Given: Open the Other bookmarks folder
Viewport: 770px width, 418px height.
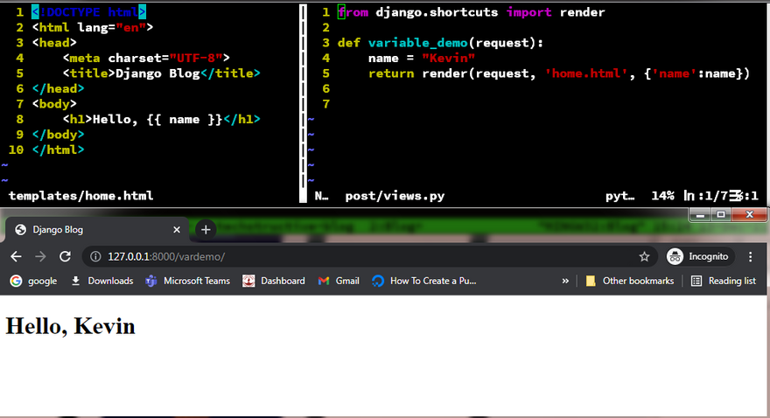Looking at the screenshot, I should (629, 281).
